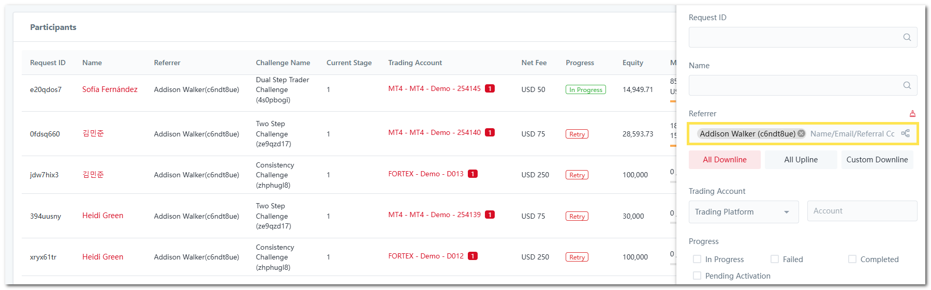
Task: Click red badge next to MT4 Demo 254139
Action: pos(490,215)
